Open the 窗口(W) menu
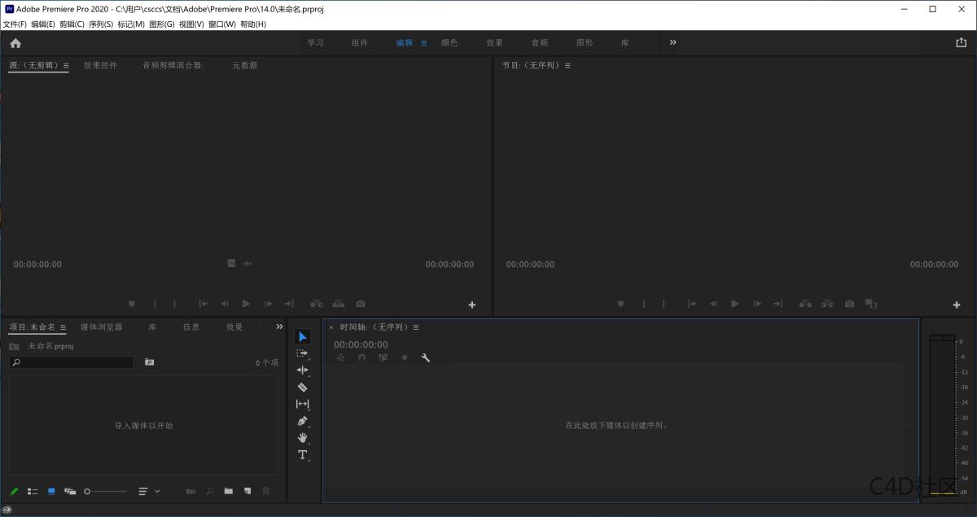This screenshot has height=517, width=977. [x=222, y=24]
